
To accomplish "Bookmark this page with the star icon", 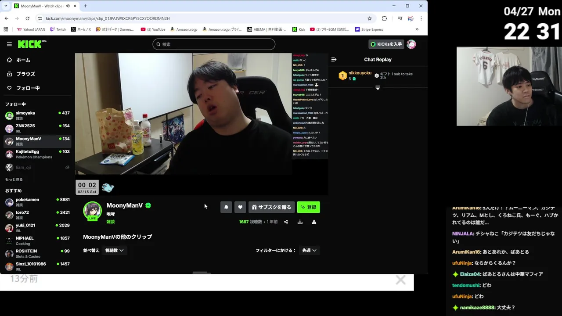I will pos(370,18).
